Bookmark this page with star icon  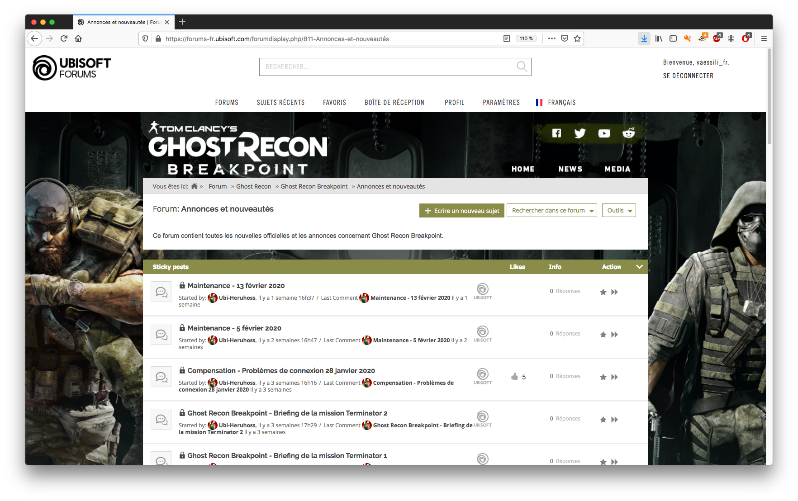coord(577,38)
